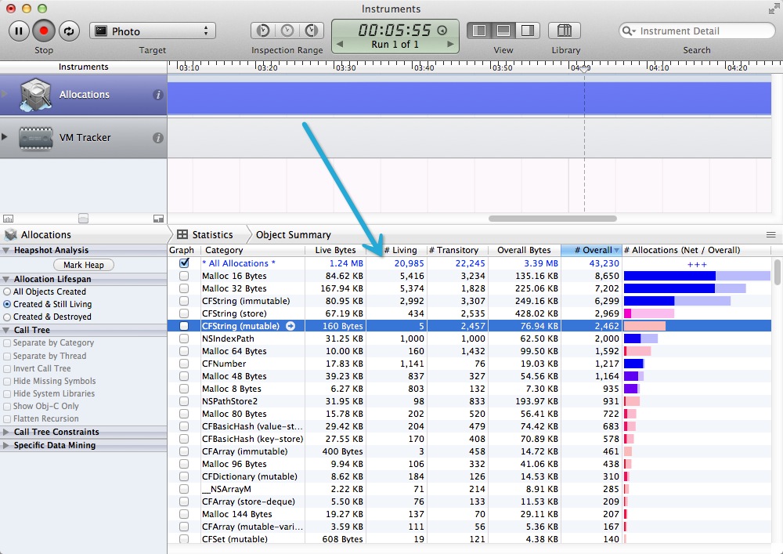Open Allocations instrument info button
The image size is (783, 554).
158,94
